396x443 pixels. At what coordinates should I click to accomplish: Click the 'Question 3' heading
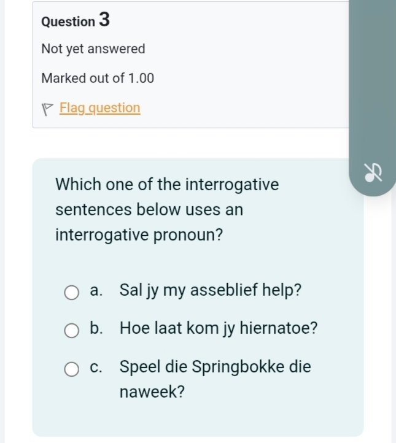(x=76, y=20)
